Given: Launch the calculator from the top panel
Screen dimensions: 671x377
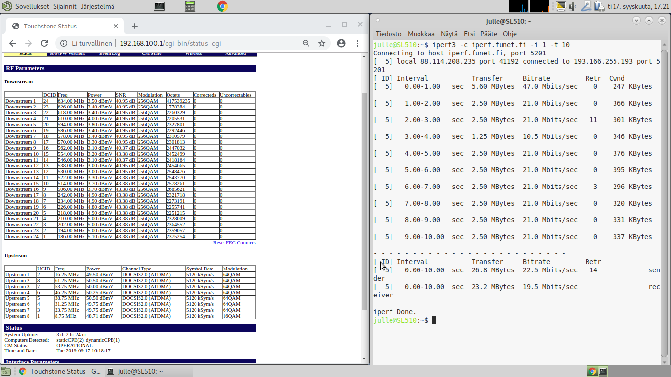Looking at the screenshot, I should [x=190, y=6].
